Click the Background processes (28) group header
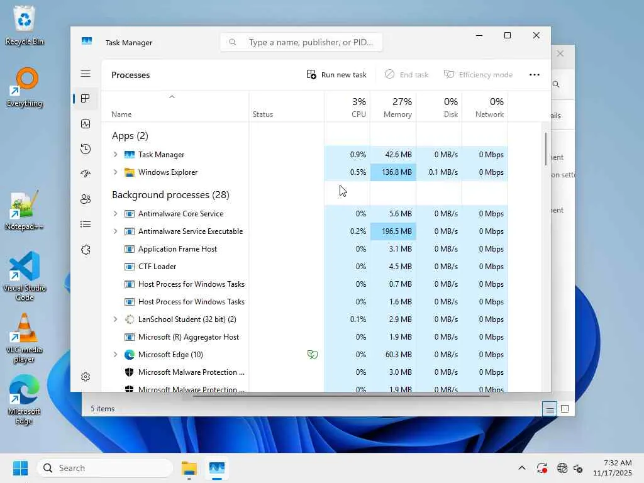This screenshot has width=644, height=483. pos(170,195)
